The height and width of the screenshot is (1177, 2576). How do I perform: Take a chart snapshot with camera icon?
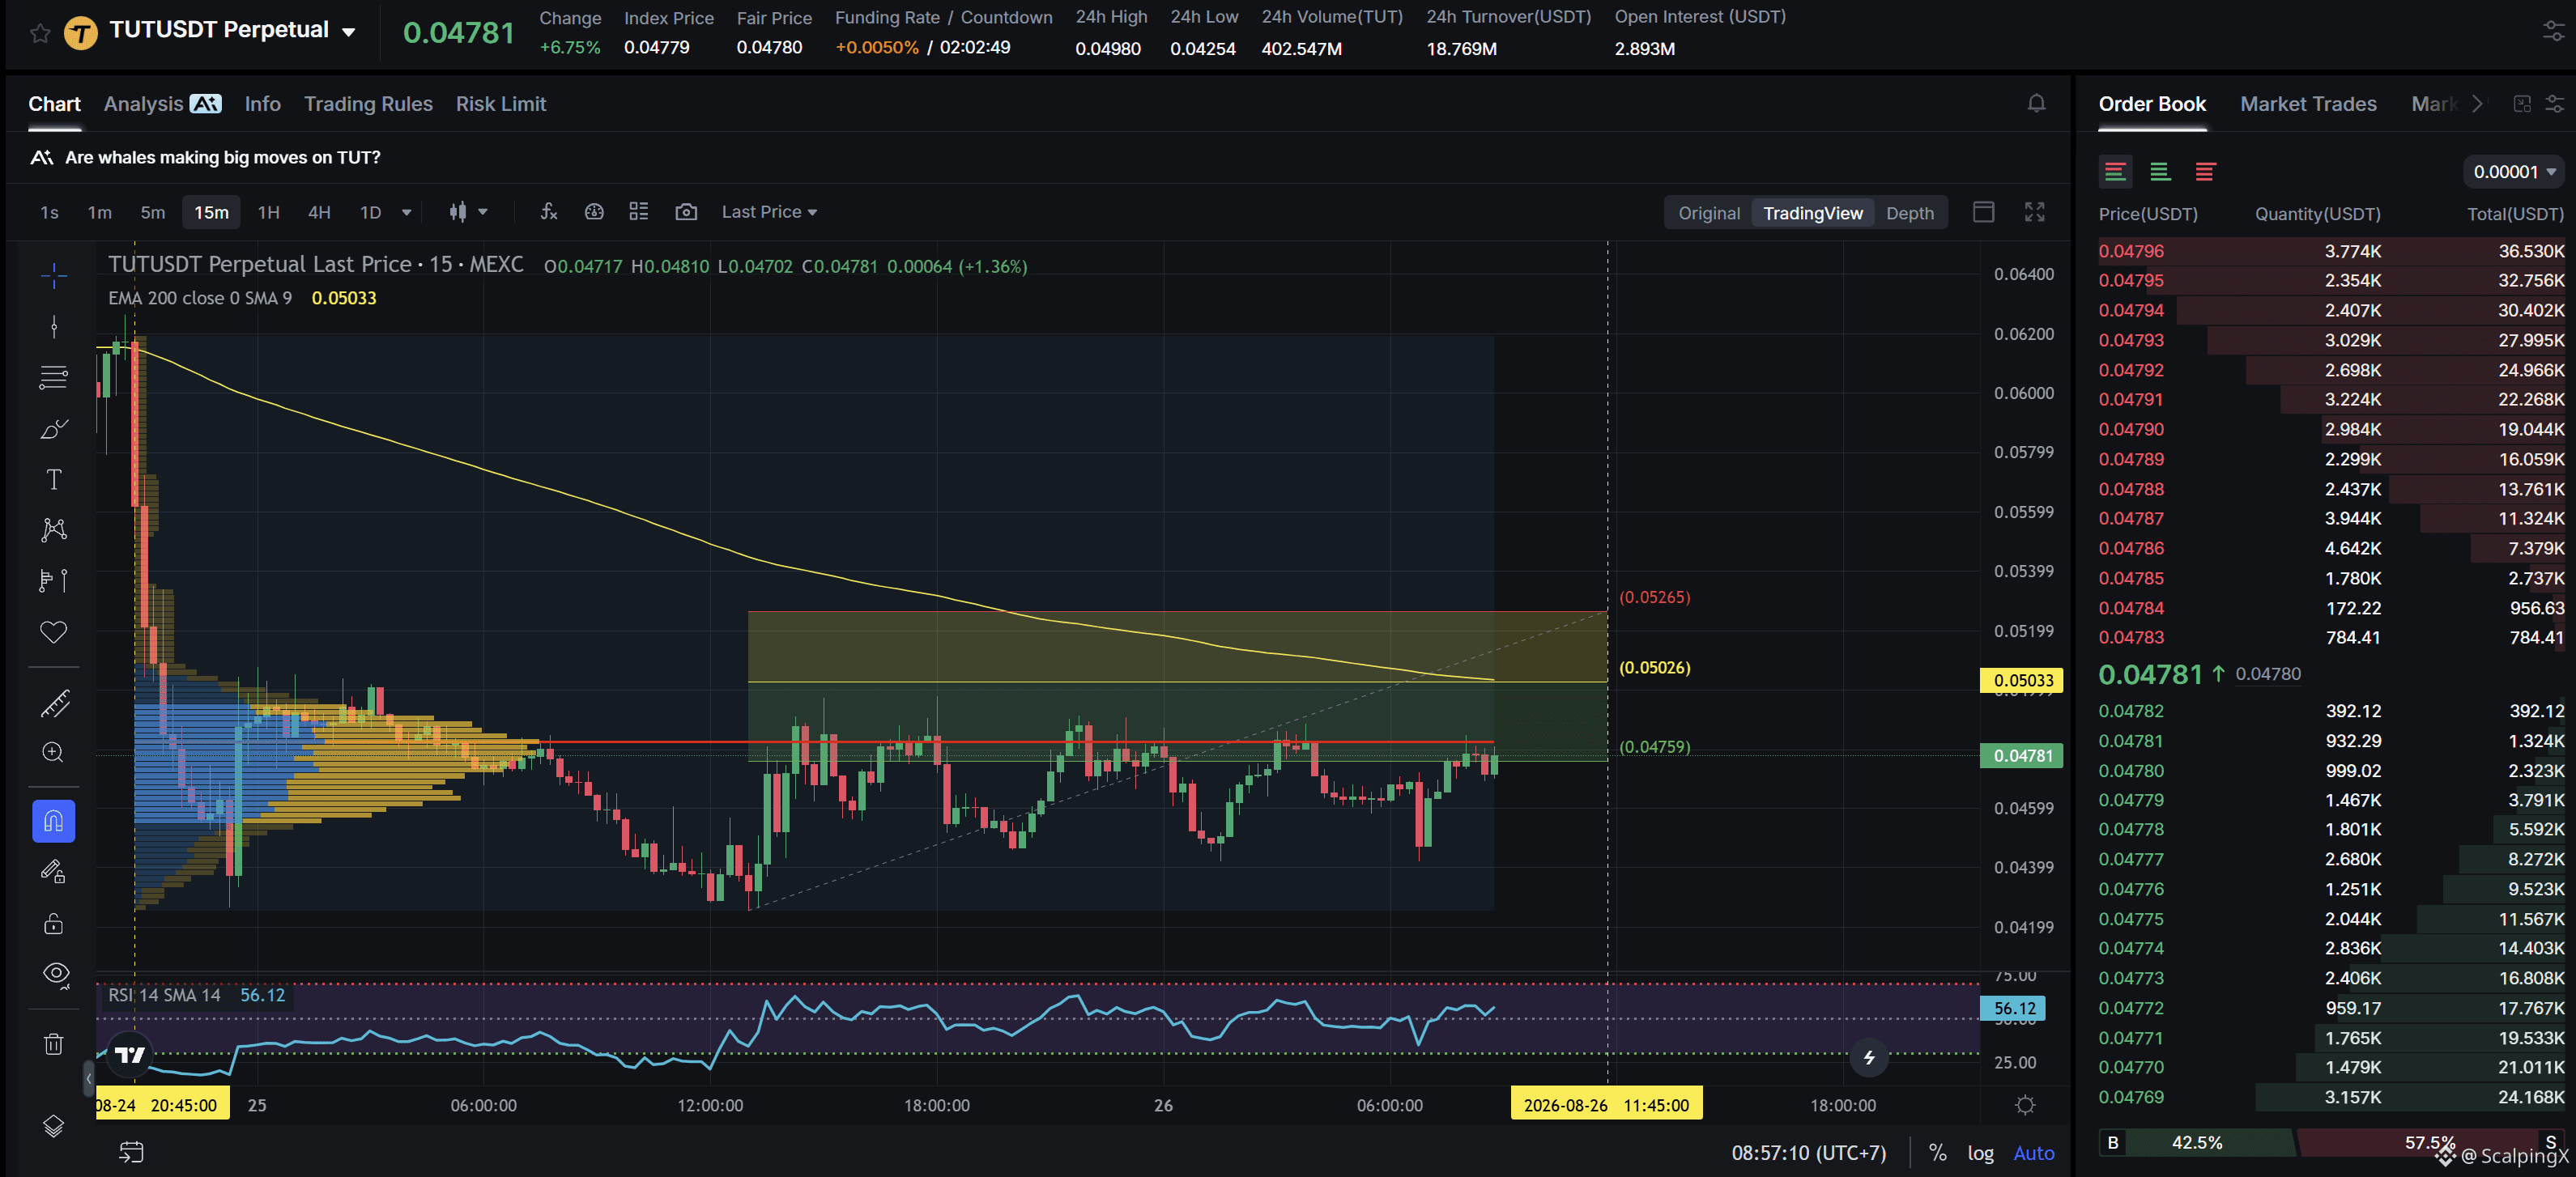click(686, 211)
